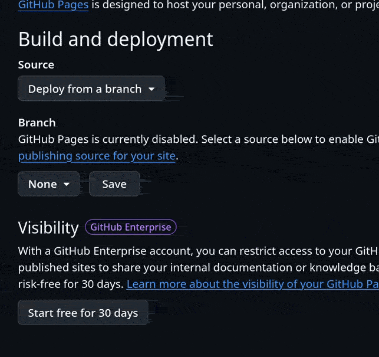Click the GitHub Enterprise badge
This screenshot has width=379, height=357.
pyautogui.click(x=131, y=227)
